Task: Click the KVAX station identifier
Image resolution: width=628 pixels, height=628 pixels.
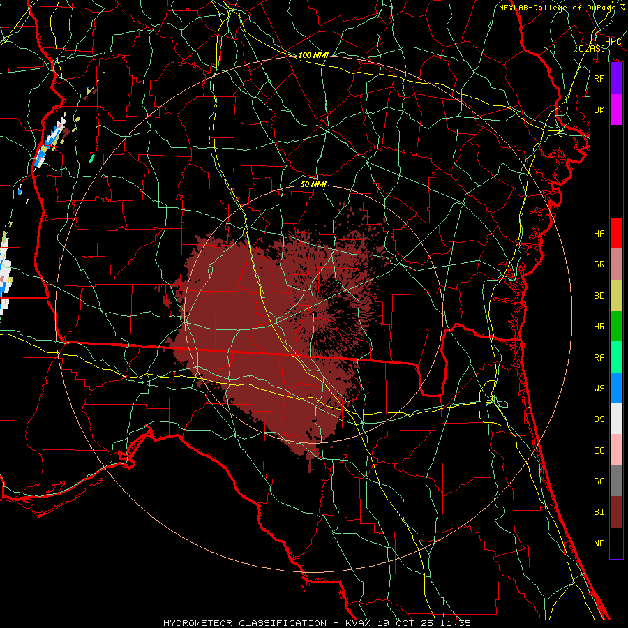Action: tap(359, 623)
